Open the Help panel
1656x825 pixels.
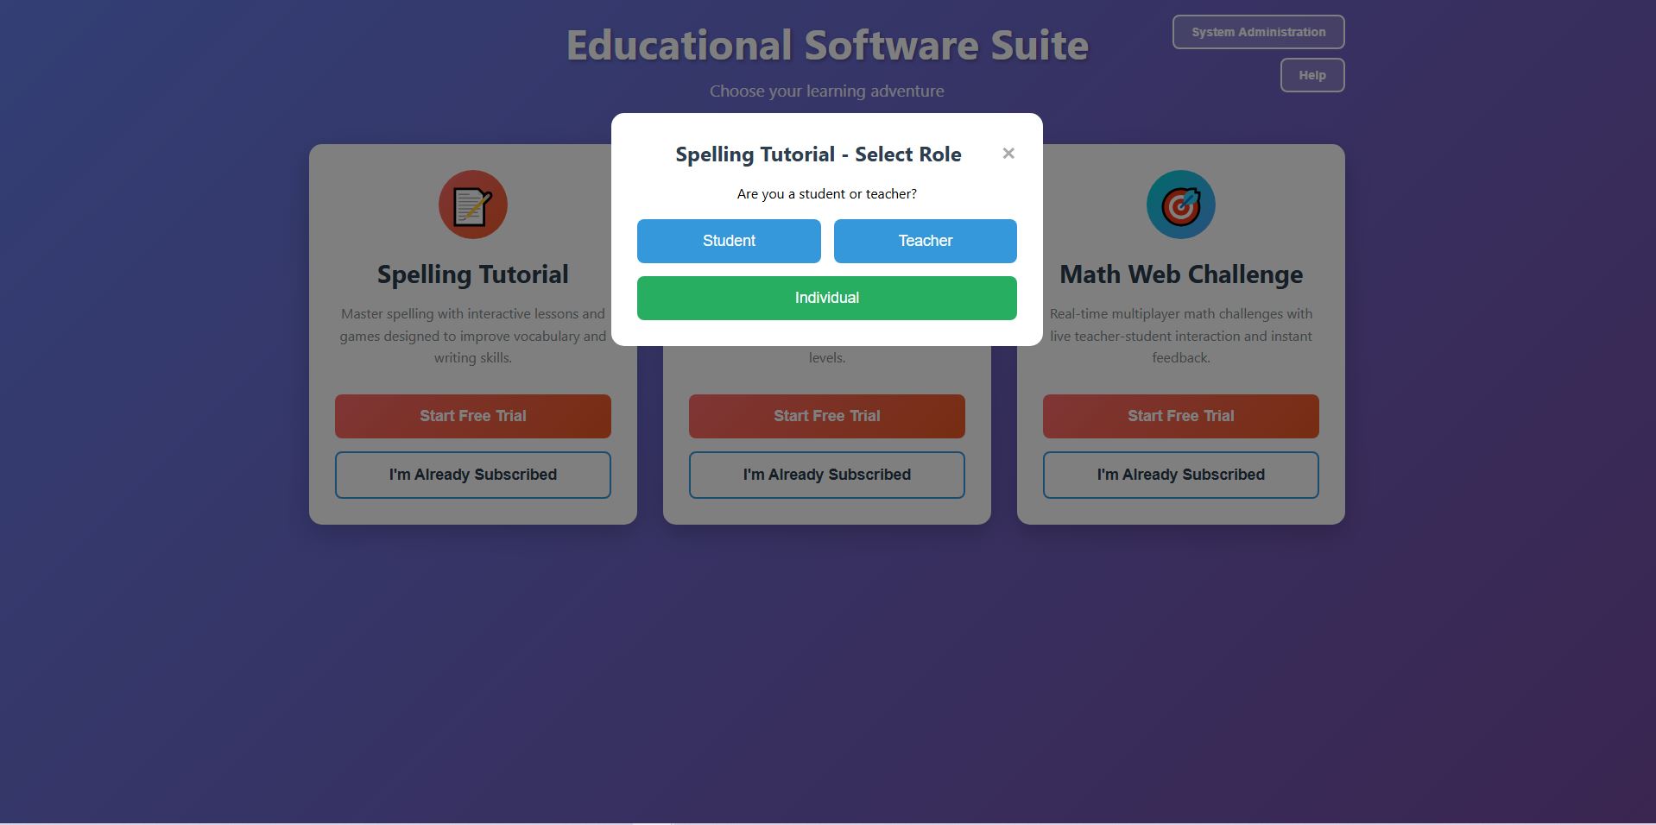1312,75
